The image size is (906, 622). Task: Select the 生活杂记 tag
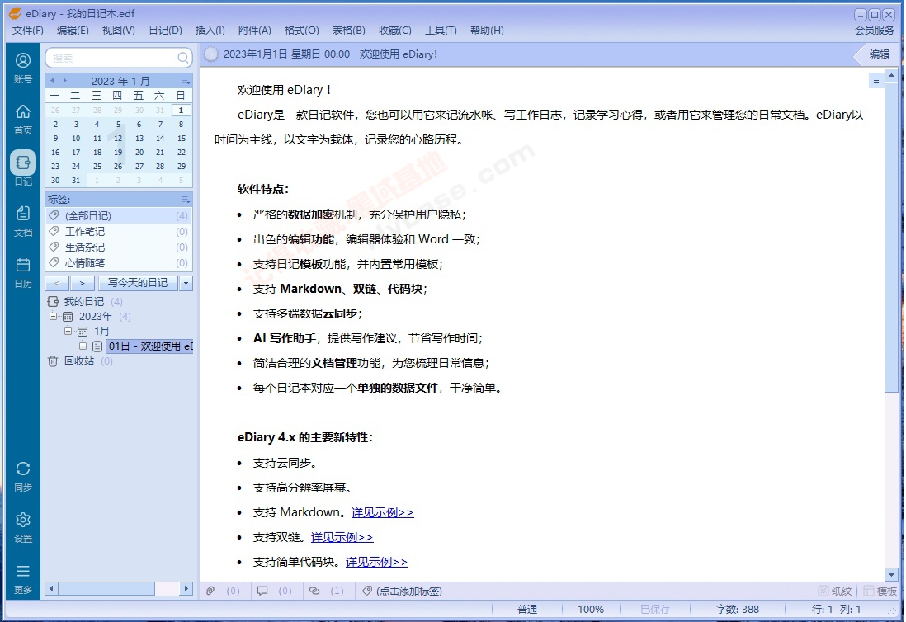point(119,247)
